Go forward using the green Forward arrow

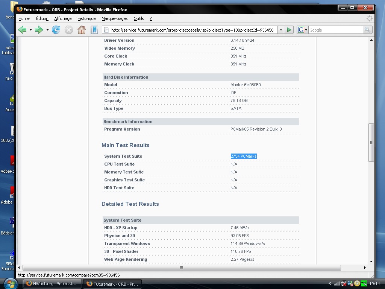pos(39,30)
